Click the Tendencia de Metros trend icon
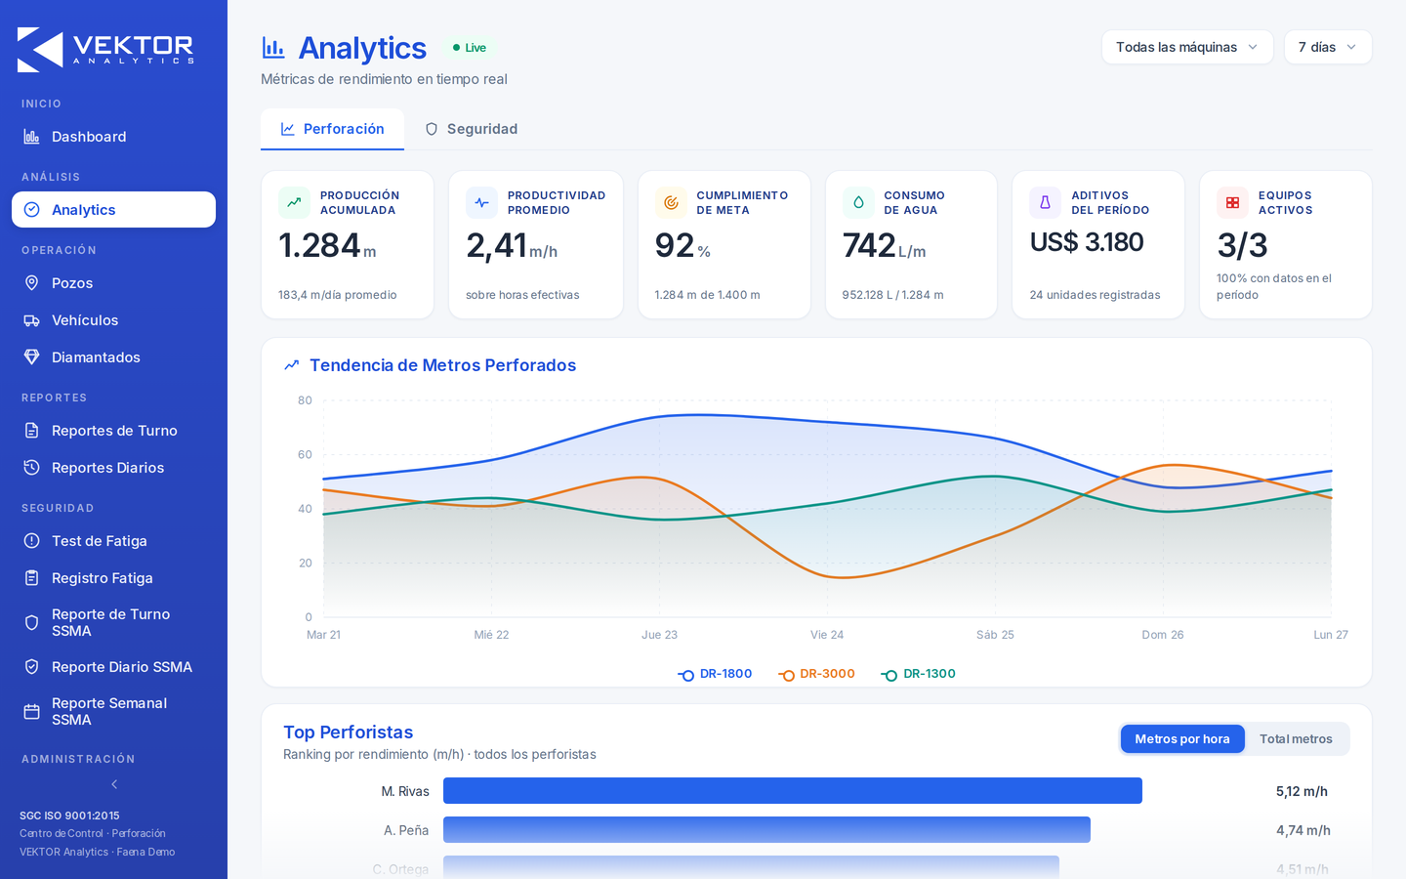The height and width of the screenshot is (879, 1406). [291, 365]
